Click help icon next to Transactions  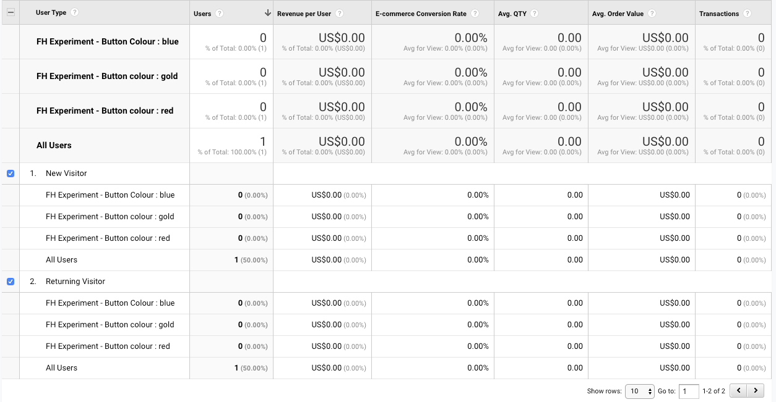[x=748, y=14]
